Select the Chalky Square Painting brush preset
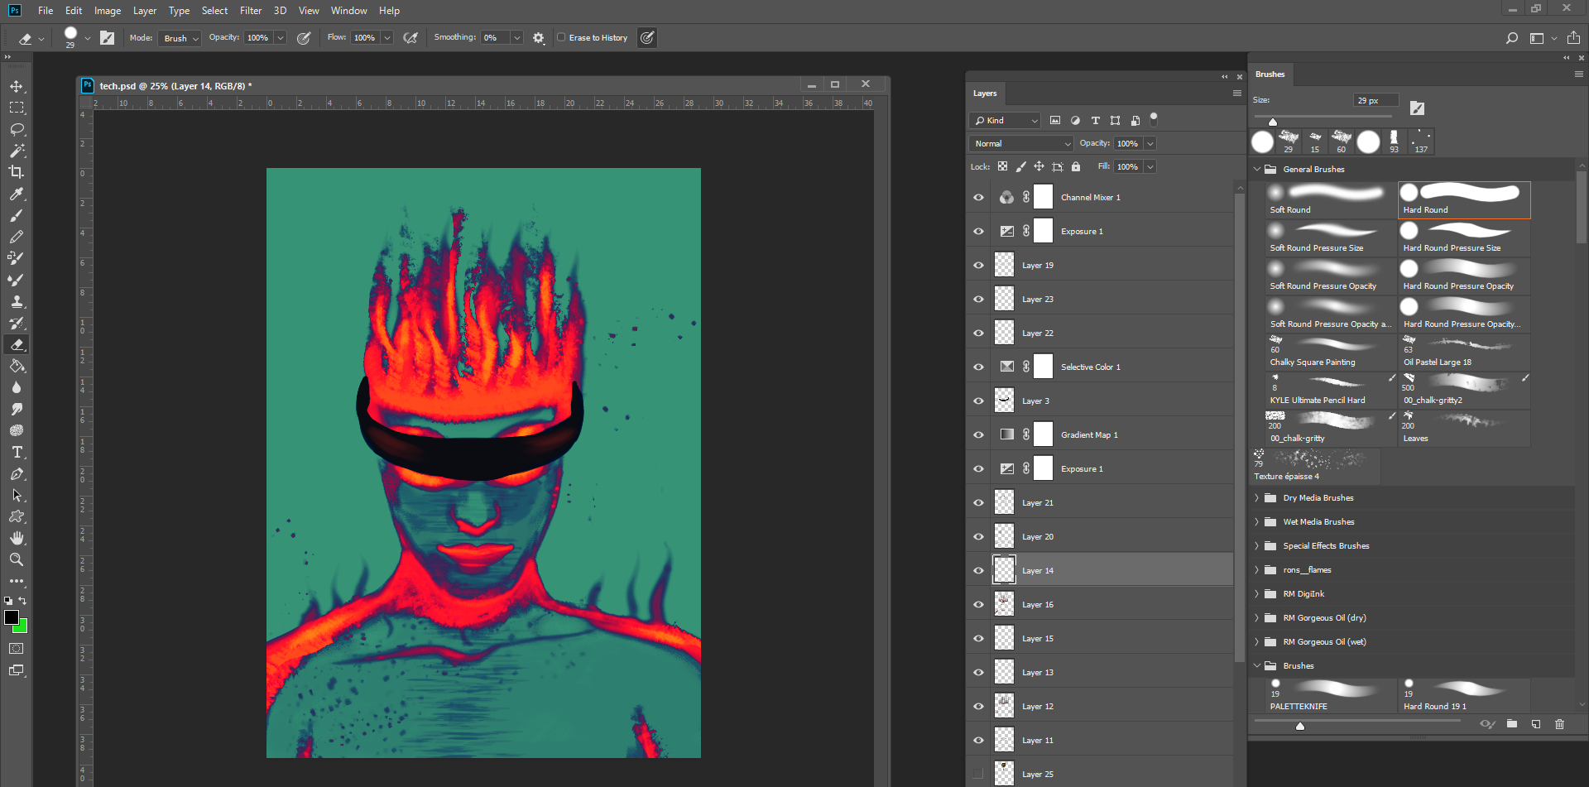 [x=1323, y=352]
